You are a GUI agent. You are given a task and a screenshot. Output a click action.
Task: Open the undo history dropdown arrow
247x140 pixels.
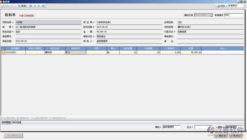point(15,6)
